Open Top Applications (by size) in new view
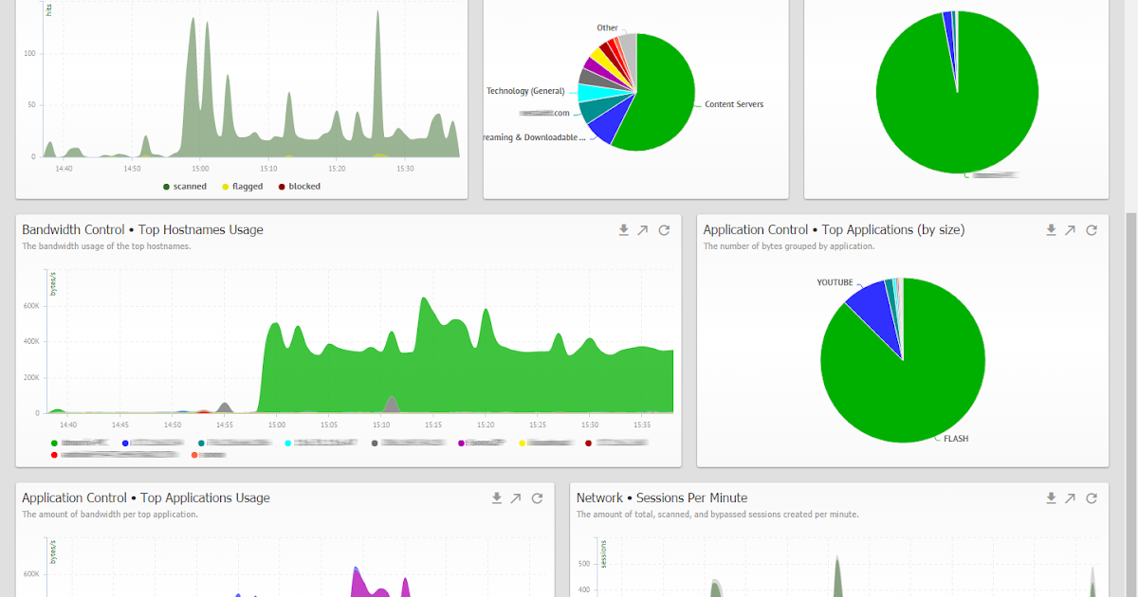The image size is (1138, 597). tap(1071, 229)
